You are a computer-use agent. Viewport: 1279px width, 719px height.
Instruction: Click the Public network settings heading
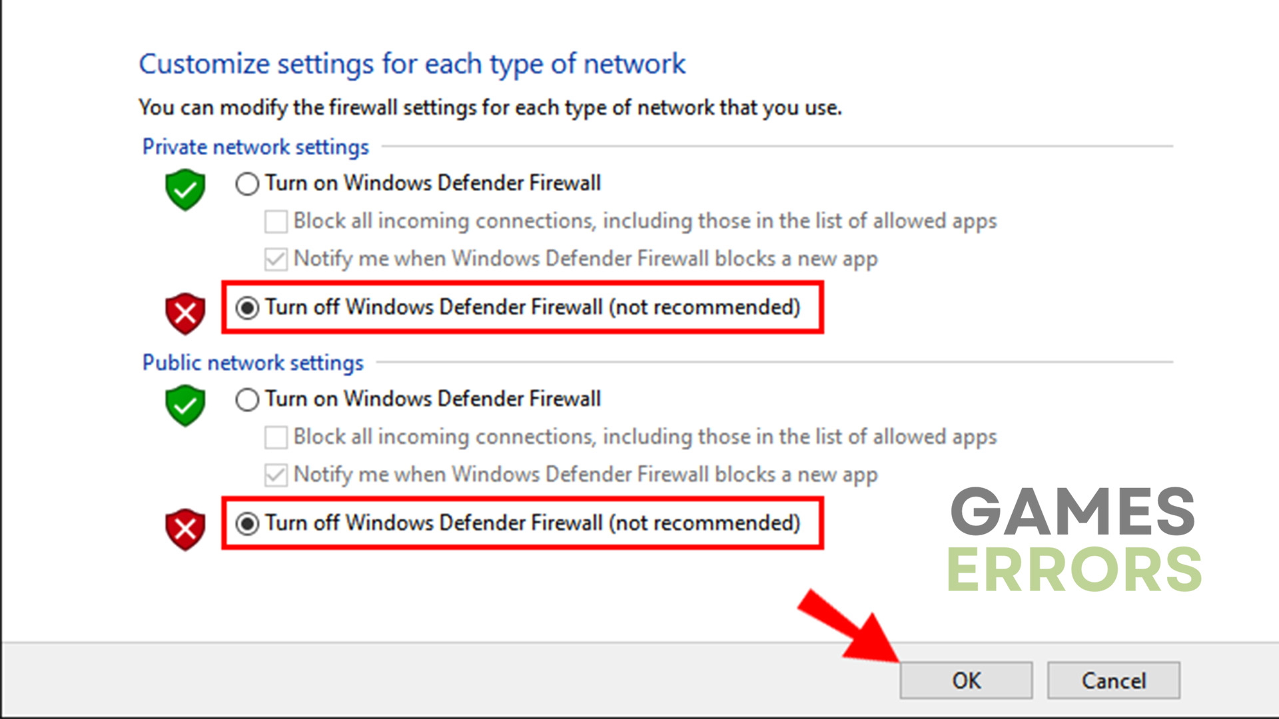tap(253, 363)
